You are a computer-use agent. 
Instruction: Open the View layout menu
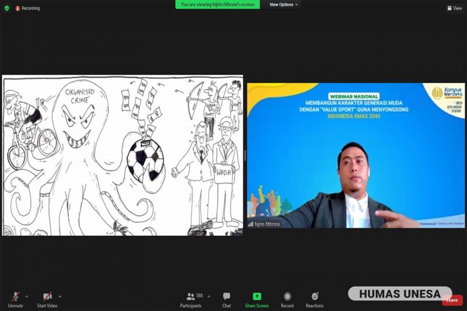[x=455, y=8]
